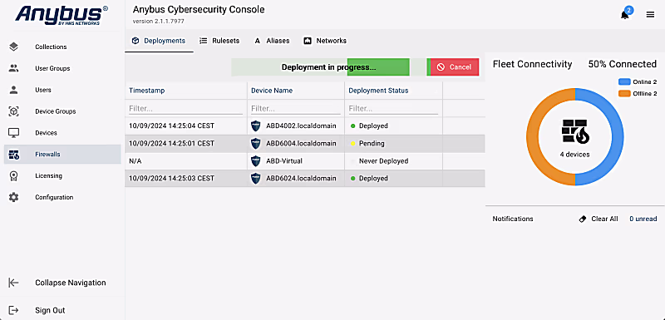Click the Users person icon
Image resolution: width=665 pixels, height=320 pixels.
tap(13, 90)
